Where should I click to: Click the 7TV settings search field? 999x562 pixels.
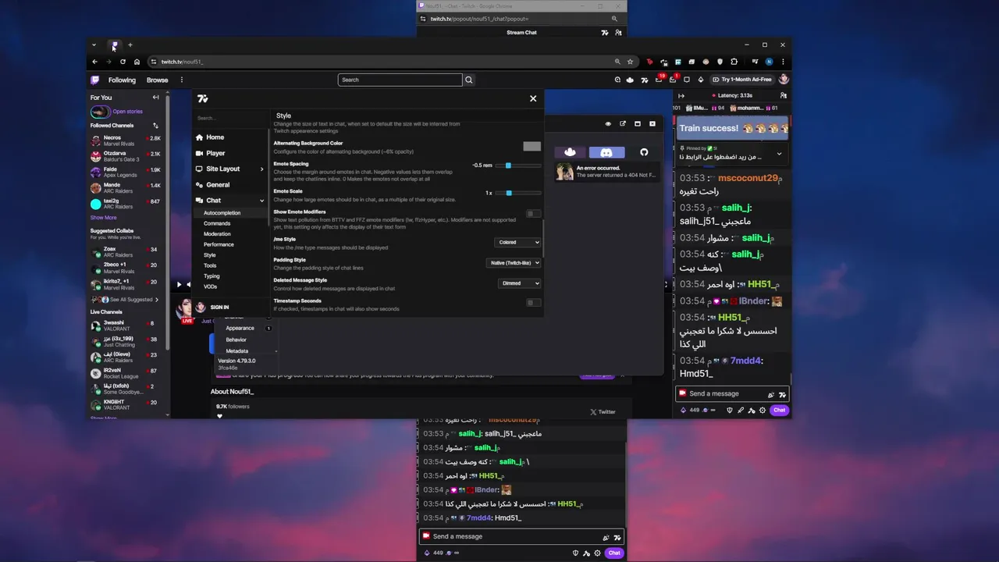point(230,118)
